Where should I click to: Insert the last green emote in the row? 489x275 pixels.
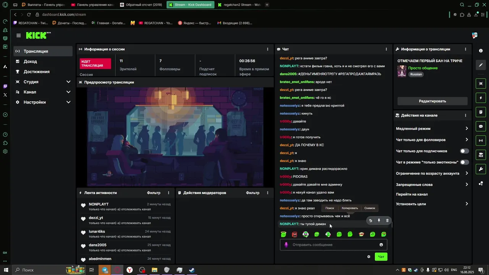tap(384, 234)
